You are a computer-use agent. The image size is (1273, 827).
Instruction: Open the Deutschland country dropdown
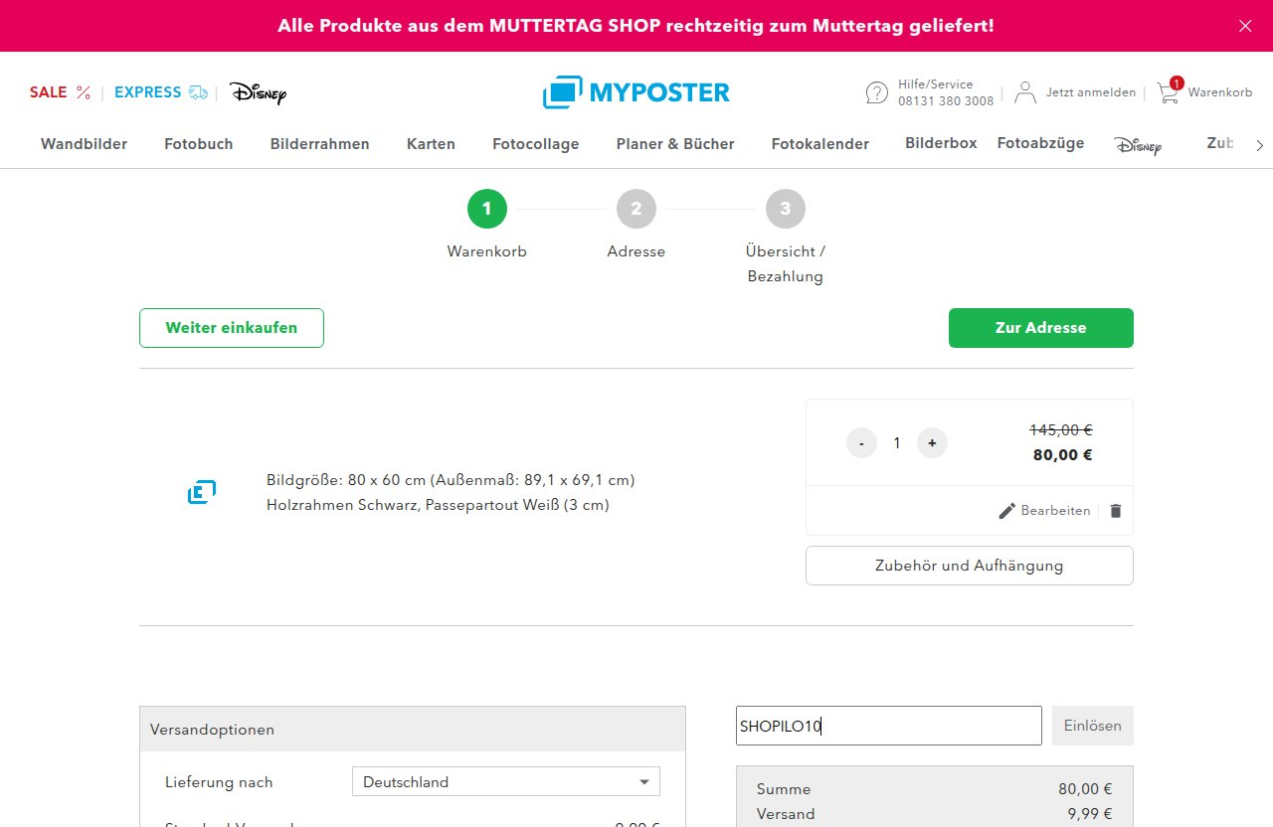506,781
